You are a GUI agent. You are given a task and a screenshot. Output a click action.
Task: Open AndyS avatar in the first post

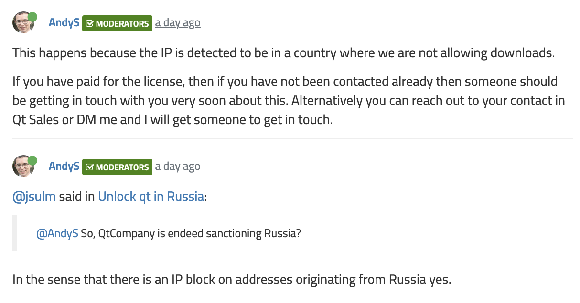point(23,23)
